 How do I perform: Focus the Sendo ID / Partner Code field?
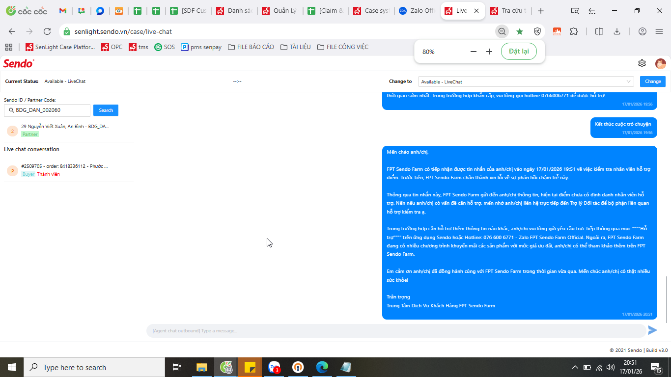(47, 110)
